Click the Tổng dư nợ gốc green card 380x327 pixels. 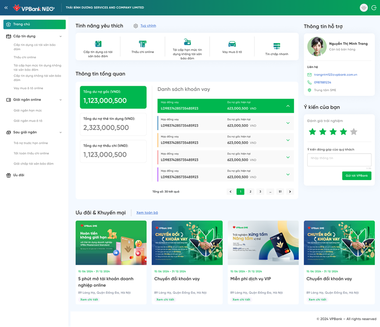click(113, 97)
